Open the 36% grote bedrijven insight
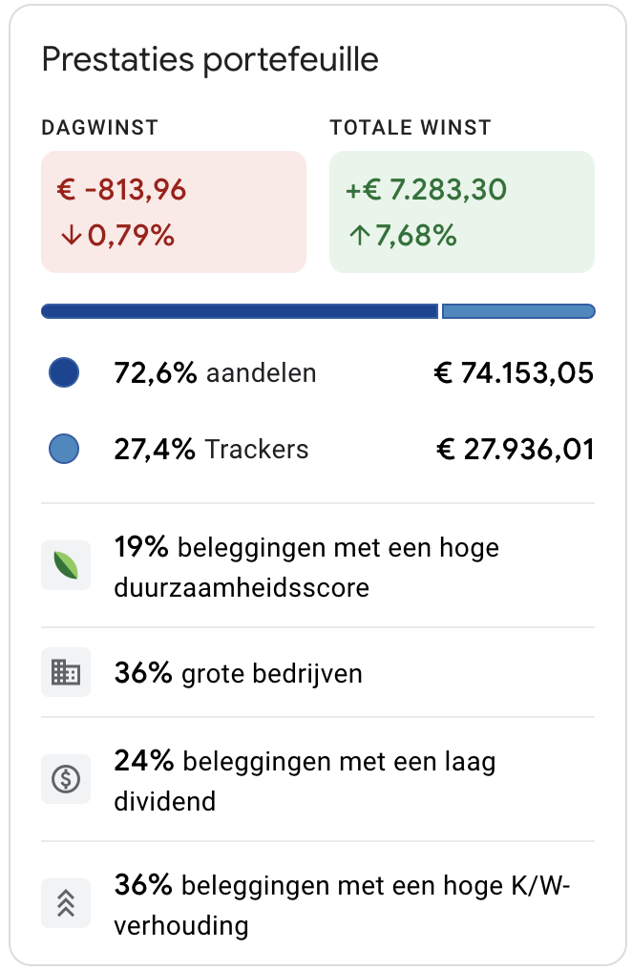Image resolution: width=632 pixels, height=970 pixels. click(318, 672)
